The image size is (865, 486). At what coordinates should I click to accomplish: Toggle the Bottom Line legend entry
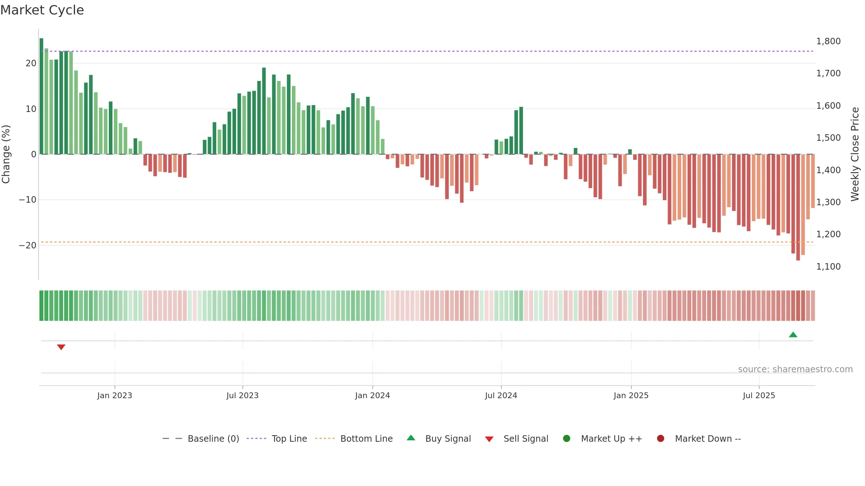coord(354,438)
